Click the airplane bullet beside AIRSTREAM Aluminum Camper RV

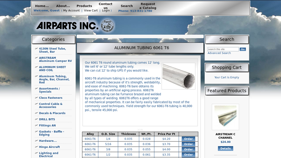point(37,58)
